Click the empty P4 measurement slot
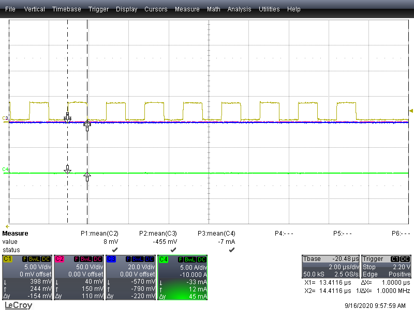 (285, 234)
